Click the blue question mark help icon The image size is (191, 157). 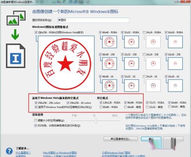coord(9,151)
